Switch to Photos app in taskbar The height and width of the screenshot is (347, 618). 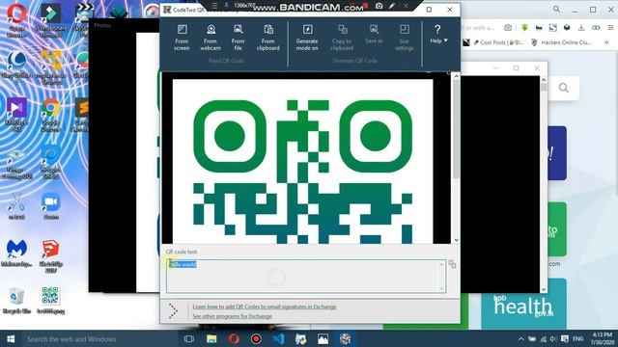(323, 338)
